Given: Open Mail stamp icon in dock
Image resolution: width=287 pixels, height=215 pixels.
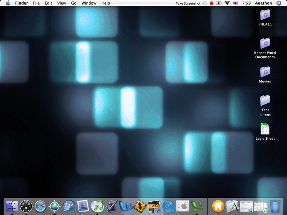Looking at the screenshot, I should [x=83, y=206].
